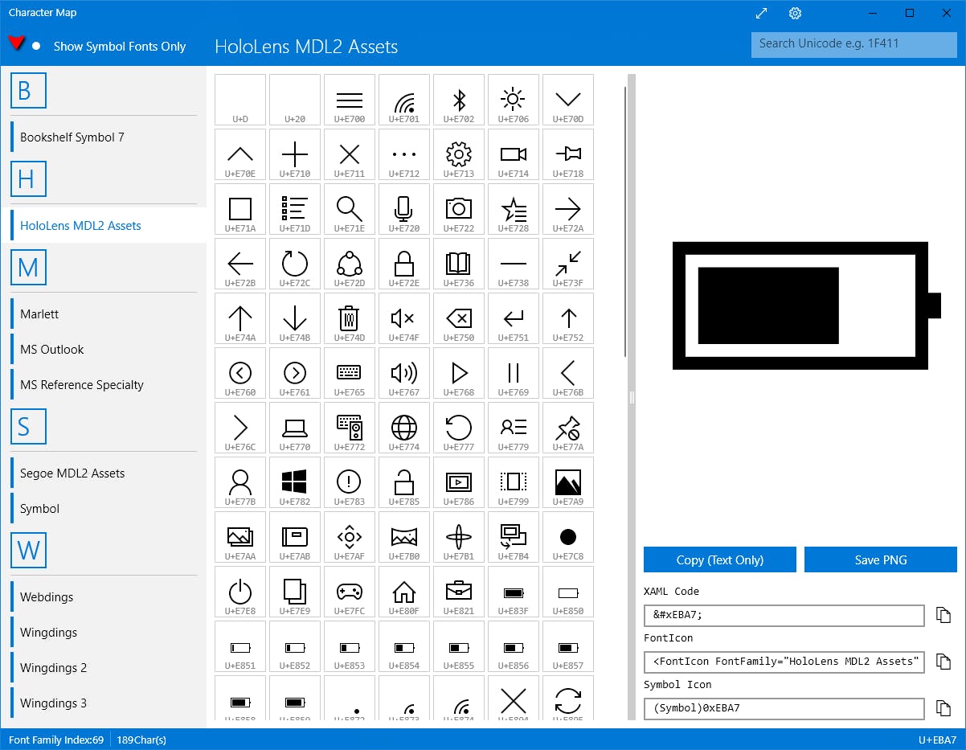
Task: Select the trash can glyph U+E74D
Action: [x=350, y=318]
